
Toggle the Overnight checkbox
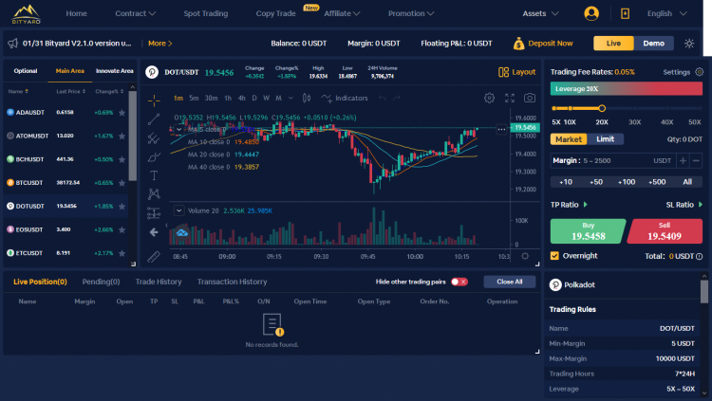click(x=555, y=256)
